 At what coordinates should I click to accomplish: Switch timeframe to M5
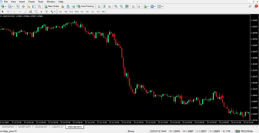[x=66, y=12]
